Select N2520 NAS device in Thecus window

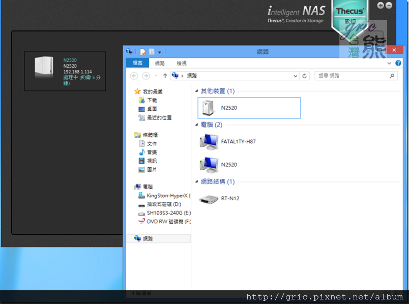point(65,71)
